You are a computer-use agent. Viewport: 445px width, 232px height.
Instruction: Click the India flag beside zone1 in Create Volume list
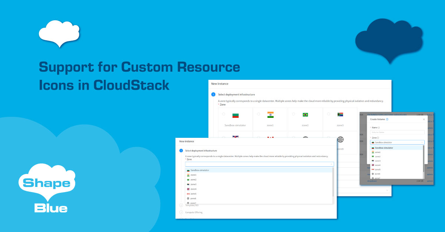pyautogui.click(x=373, y=152)
